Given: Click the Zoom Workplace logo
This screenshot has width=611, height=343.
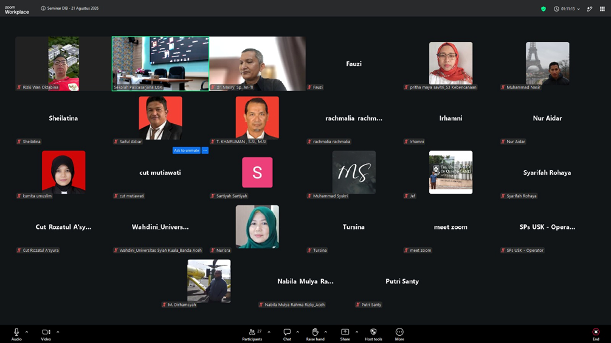Looking at the screenshot, I should point(17,10).
